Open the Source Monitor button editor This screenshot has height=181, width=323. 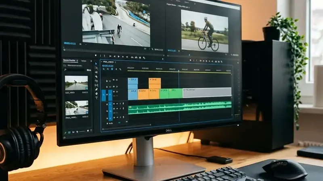pyautogui.click(x=163, y=59)
